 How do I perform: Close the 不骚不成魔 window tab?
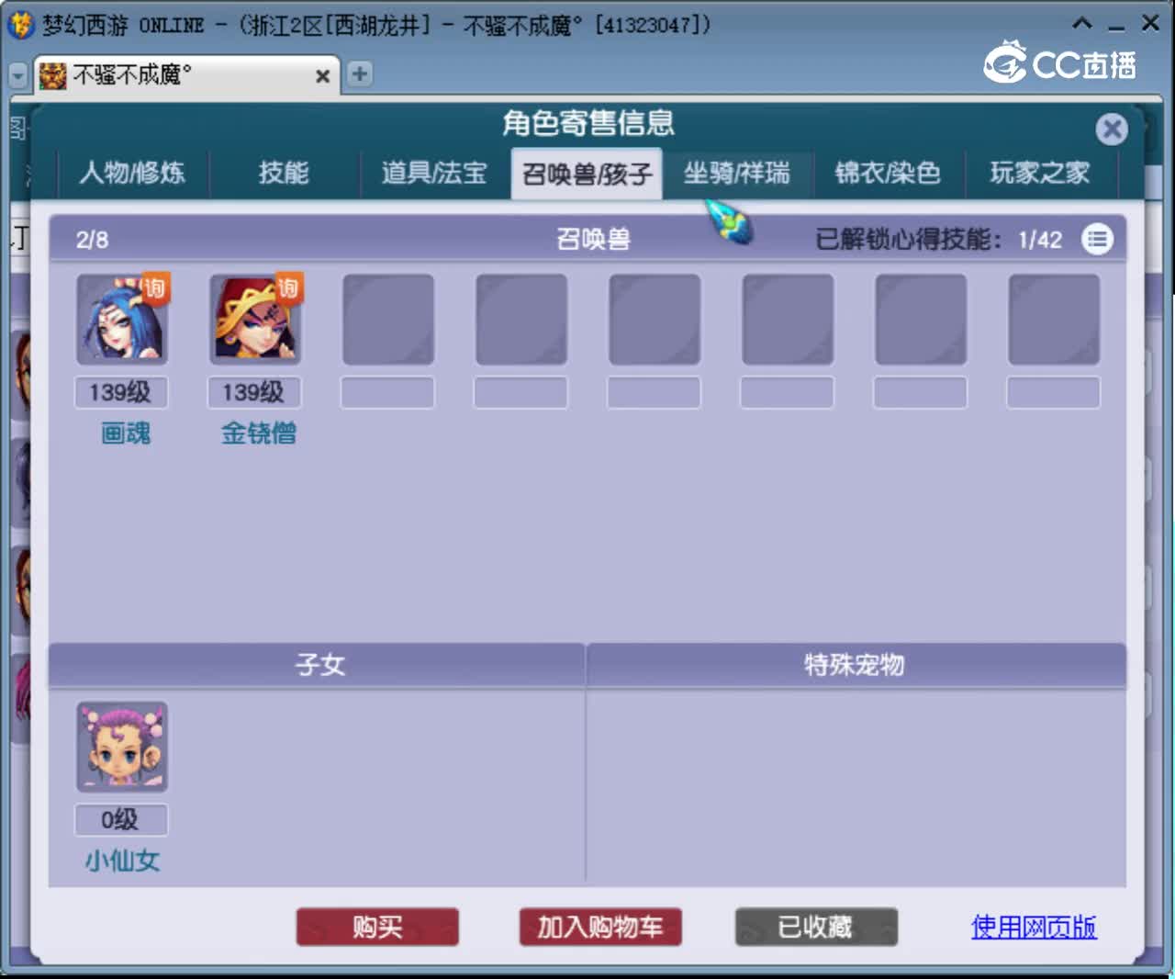pos(322,76)
